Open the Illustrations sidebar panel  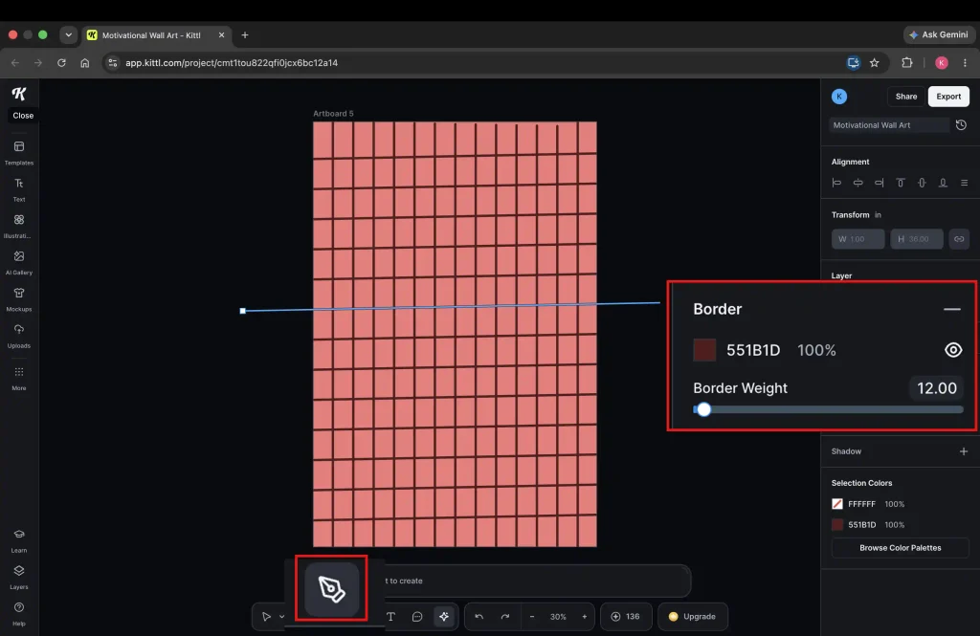[19, 226]
